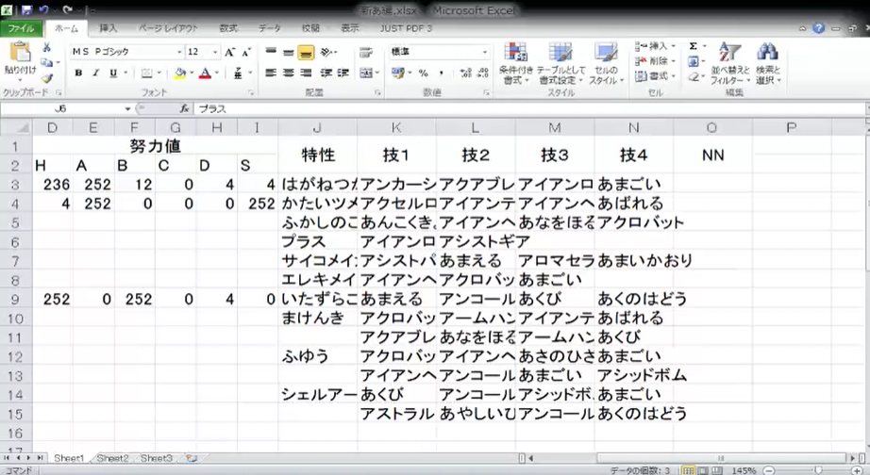
Task: Click the fx Insert Function icon
Action: click(184, 108)
